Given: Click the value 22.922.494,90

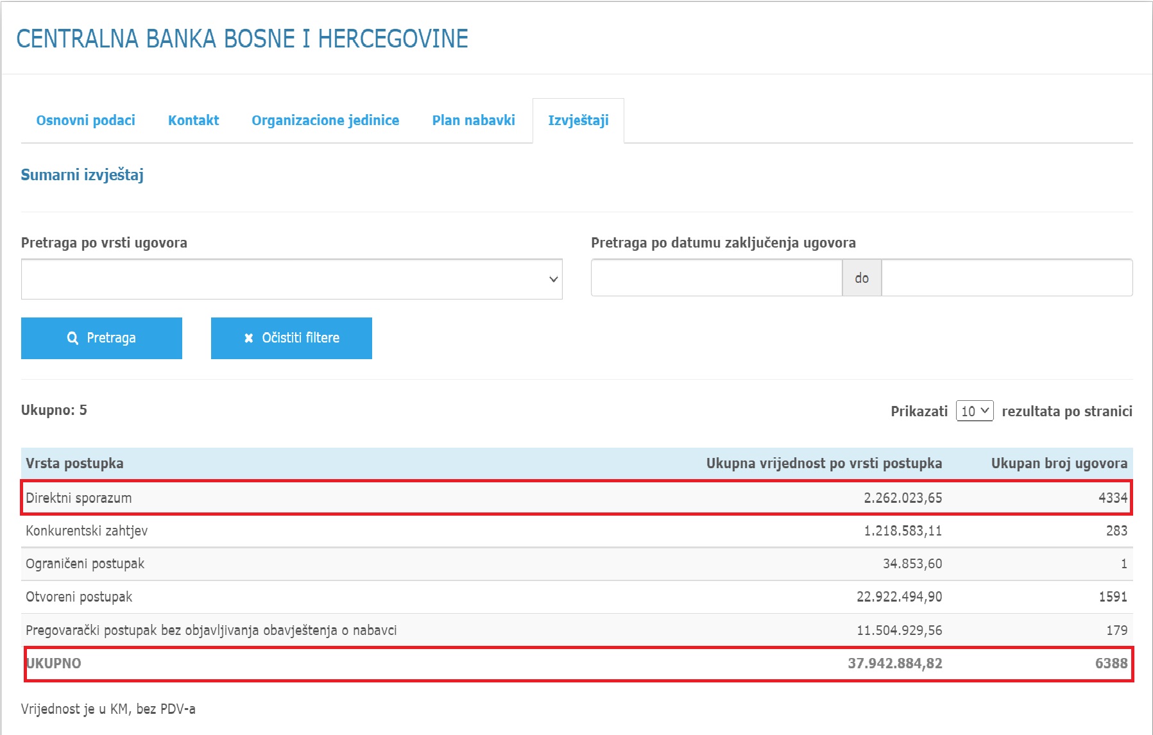Looking at the screenshot, I should pyautogui.click(x=899, y=596).
